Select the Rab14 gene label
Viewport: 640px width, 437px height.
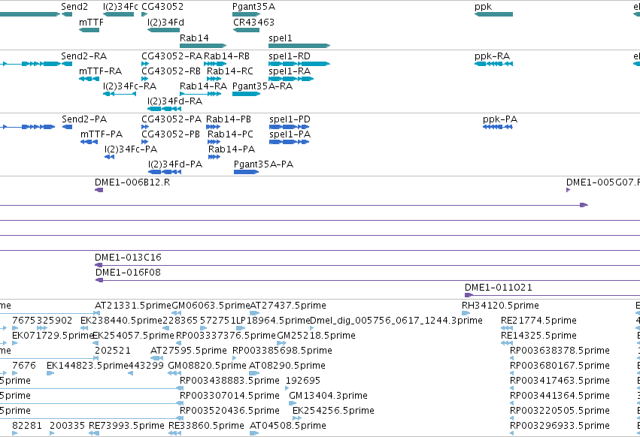coord(194,38)
